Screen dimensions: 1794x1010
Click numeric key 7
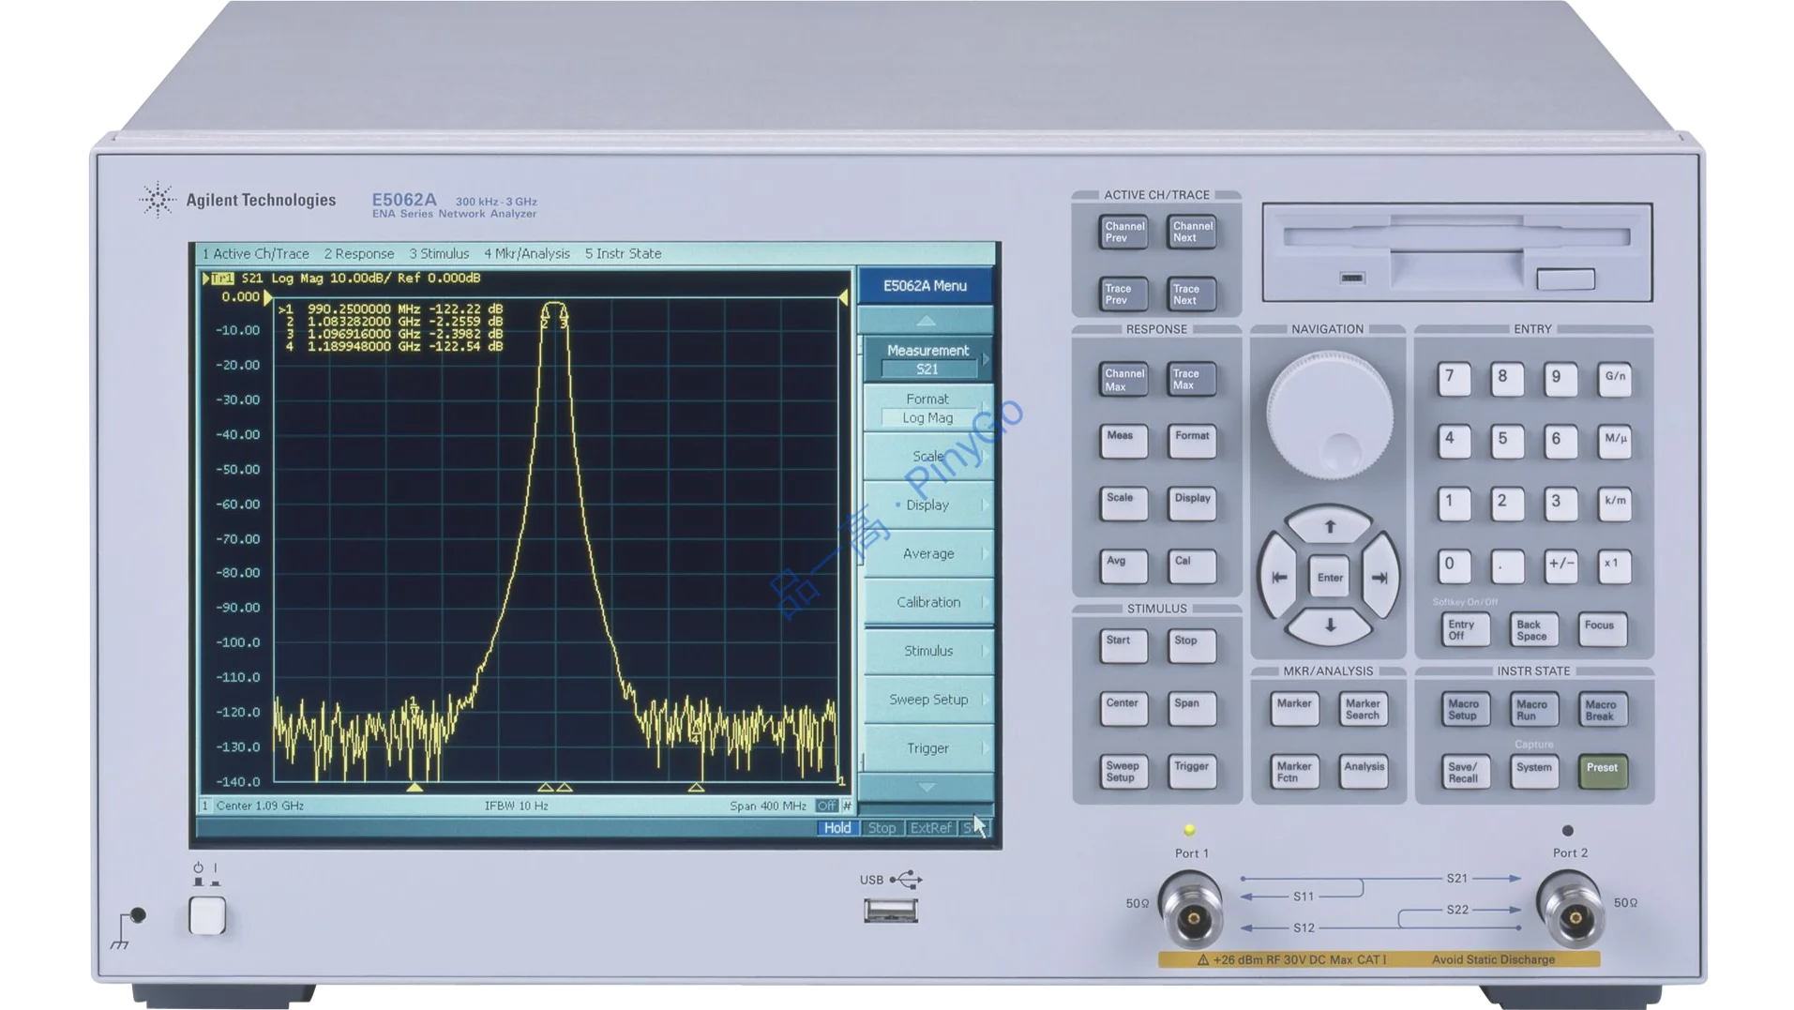coord(1454,379)
